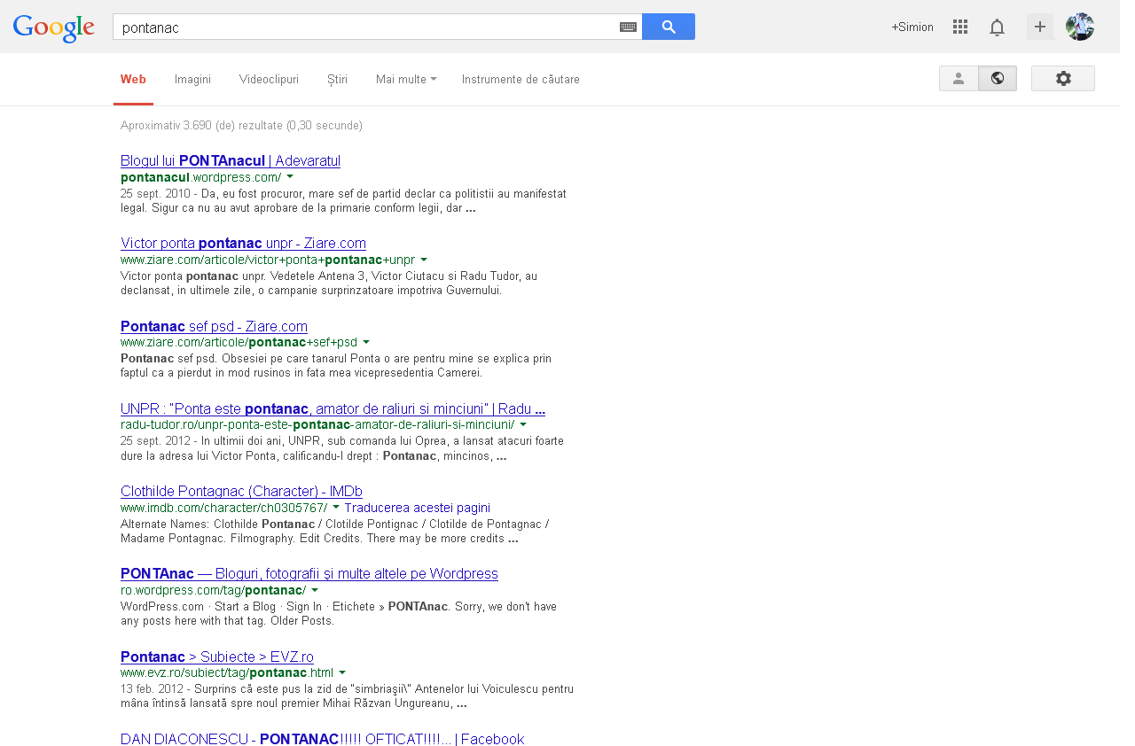The width and height of the screenshot is (1135, 746).
Task: Click the 13 feb. 2012 snippet text
Action: point(347,696)
